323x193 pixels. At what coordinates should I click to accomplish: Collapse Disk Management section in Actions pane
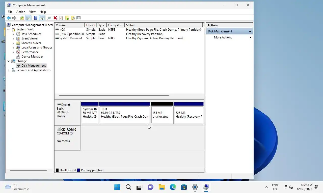pyautogui.click(x=250, y=31)
